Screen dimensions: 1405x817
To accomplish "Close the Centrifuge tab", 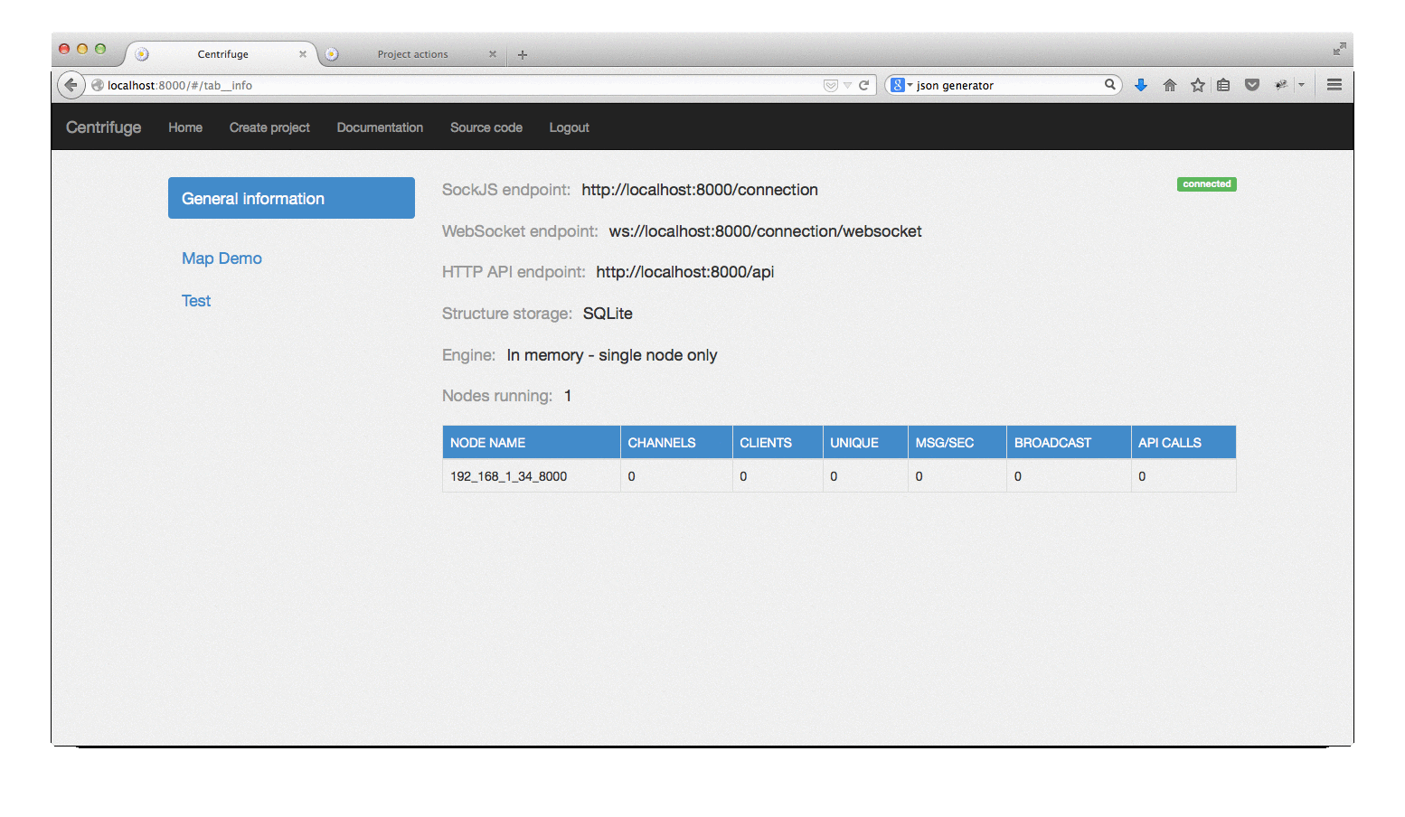I will click(303, 54).
